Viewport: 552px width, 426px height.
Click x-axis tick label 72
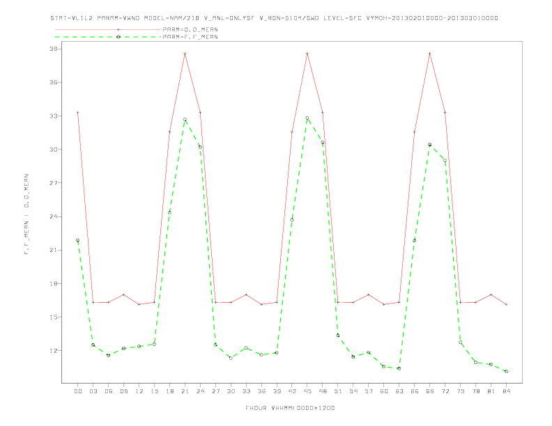pos(445,391)
